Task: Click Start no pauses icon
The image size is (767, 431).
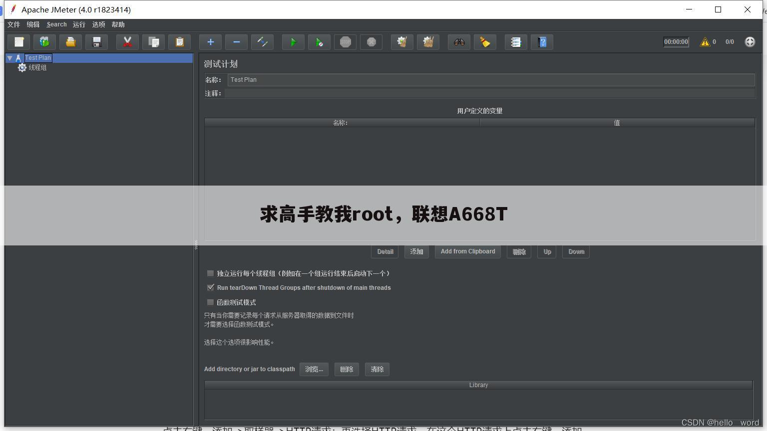Action: pos(320,42)
